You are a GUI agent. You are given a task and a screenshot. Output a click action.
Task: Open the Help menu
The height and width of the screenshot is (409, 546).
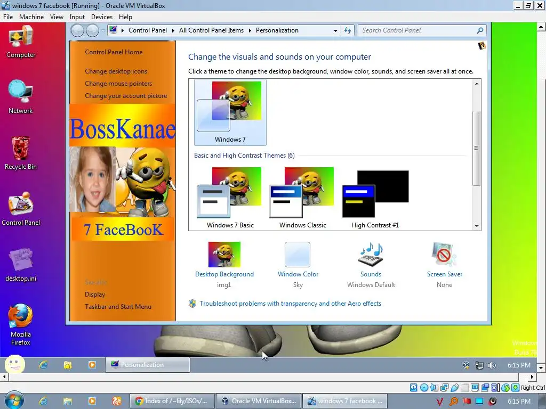[125, 17]
